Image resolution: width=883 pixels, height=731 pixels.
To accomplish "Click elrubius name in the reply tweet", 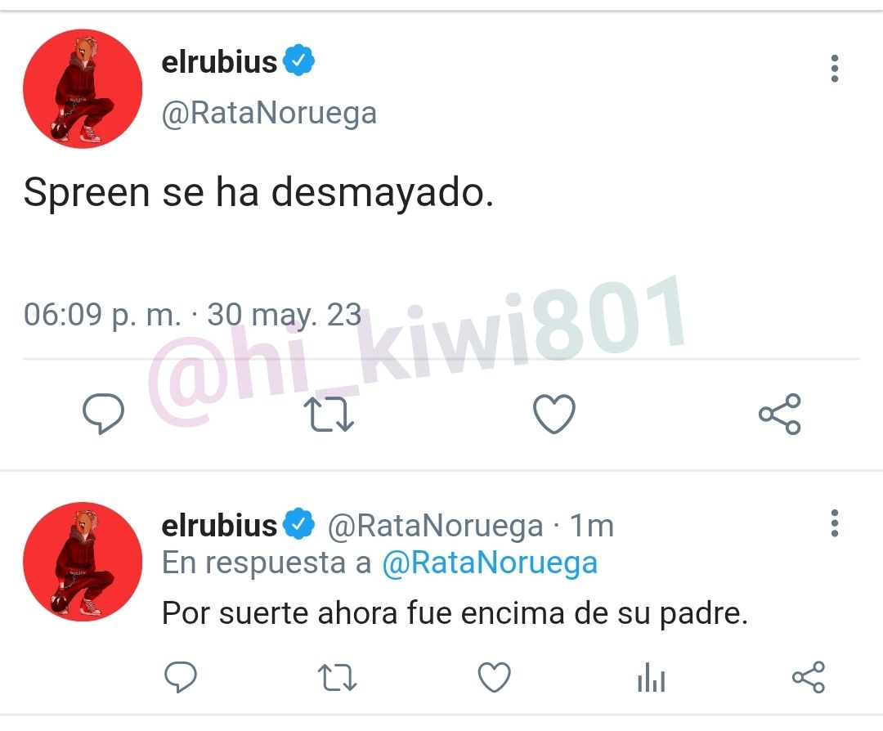I will point(220,526).
